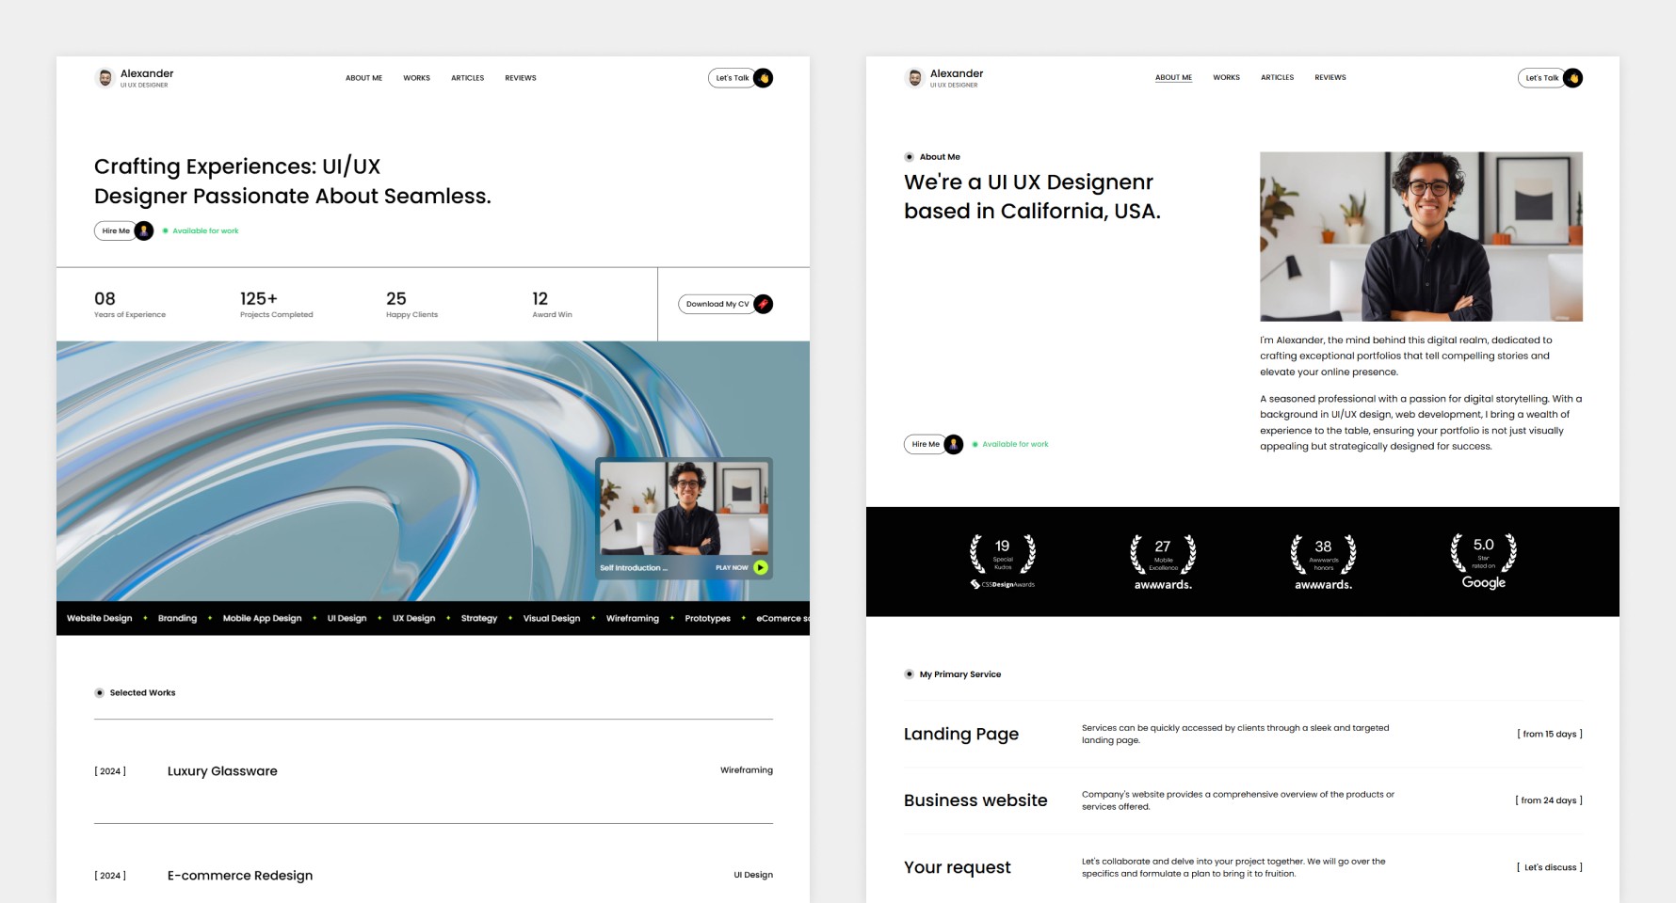
Task: Click the bullet icon beside About Me heading
Action: [910, 157]
